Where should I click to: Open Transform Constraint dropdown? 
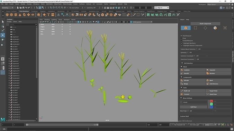click(195, 59)
